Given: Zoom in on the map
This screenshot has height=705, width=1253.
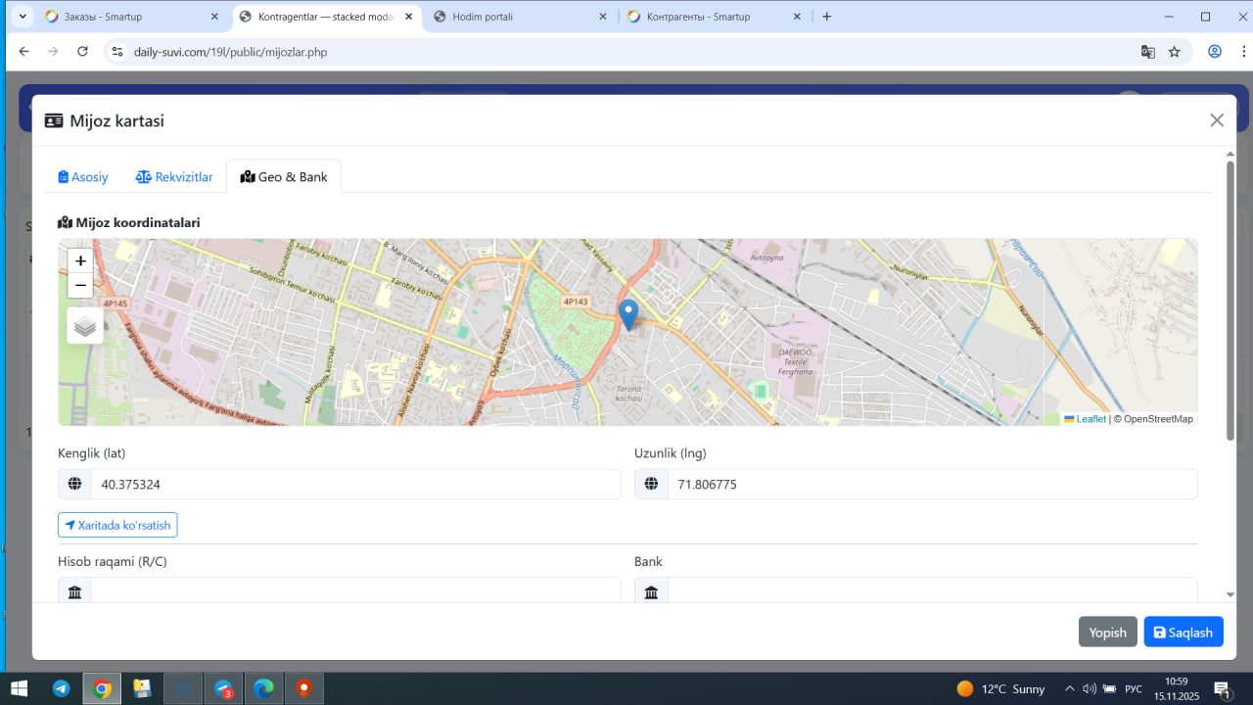Looking at the screenshot, I should [x=80, y=260].
